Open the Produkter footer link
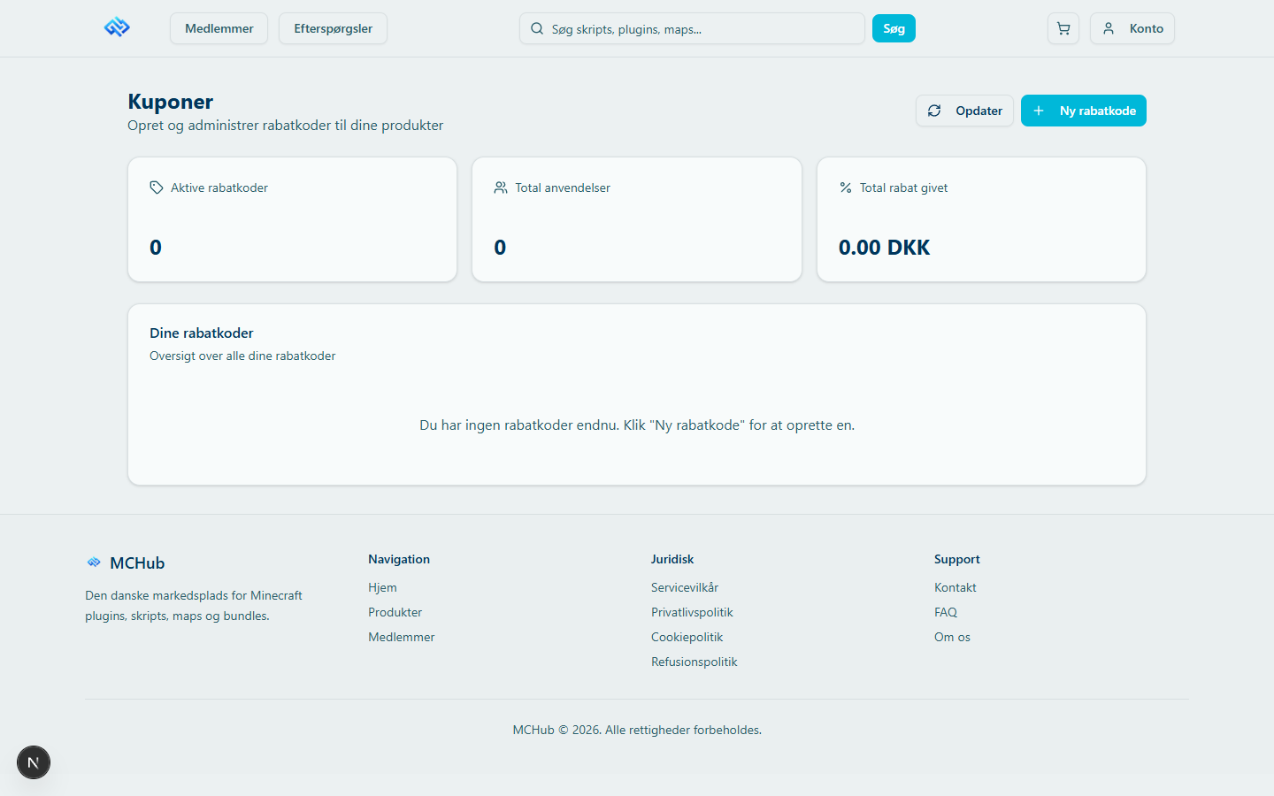This screenshot has width=1274, height=796. (x=395, y=612)
